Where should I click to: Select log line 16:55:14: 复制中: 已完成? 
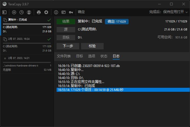(123, 86)
